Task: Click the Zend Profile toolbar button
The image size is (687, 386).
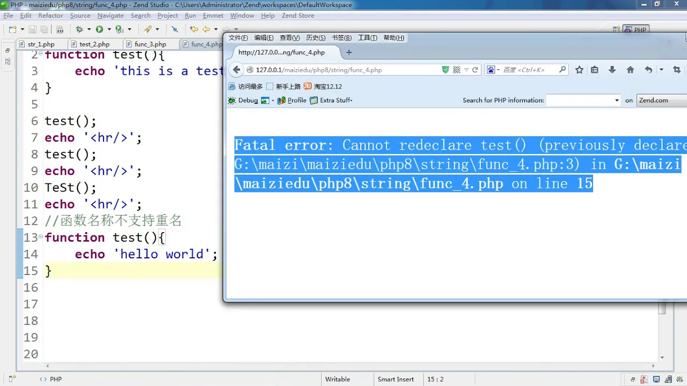Action: (292, 100)
